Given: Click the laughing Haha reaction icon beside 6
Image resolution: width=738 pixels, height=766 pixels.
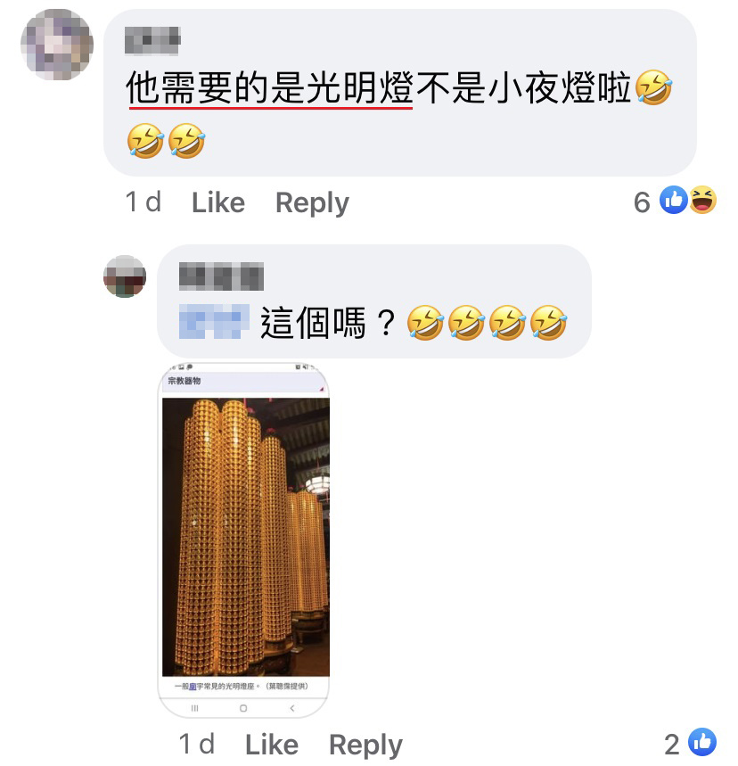Looking at the screenshot, I should [x=702, y=200].
